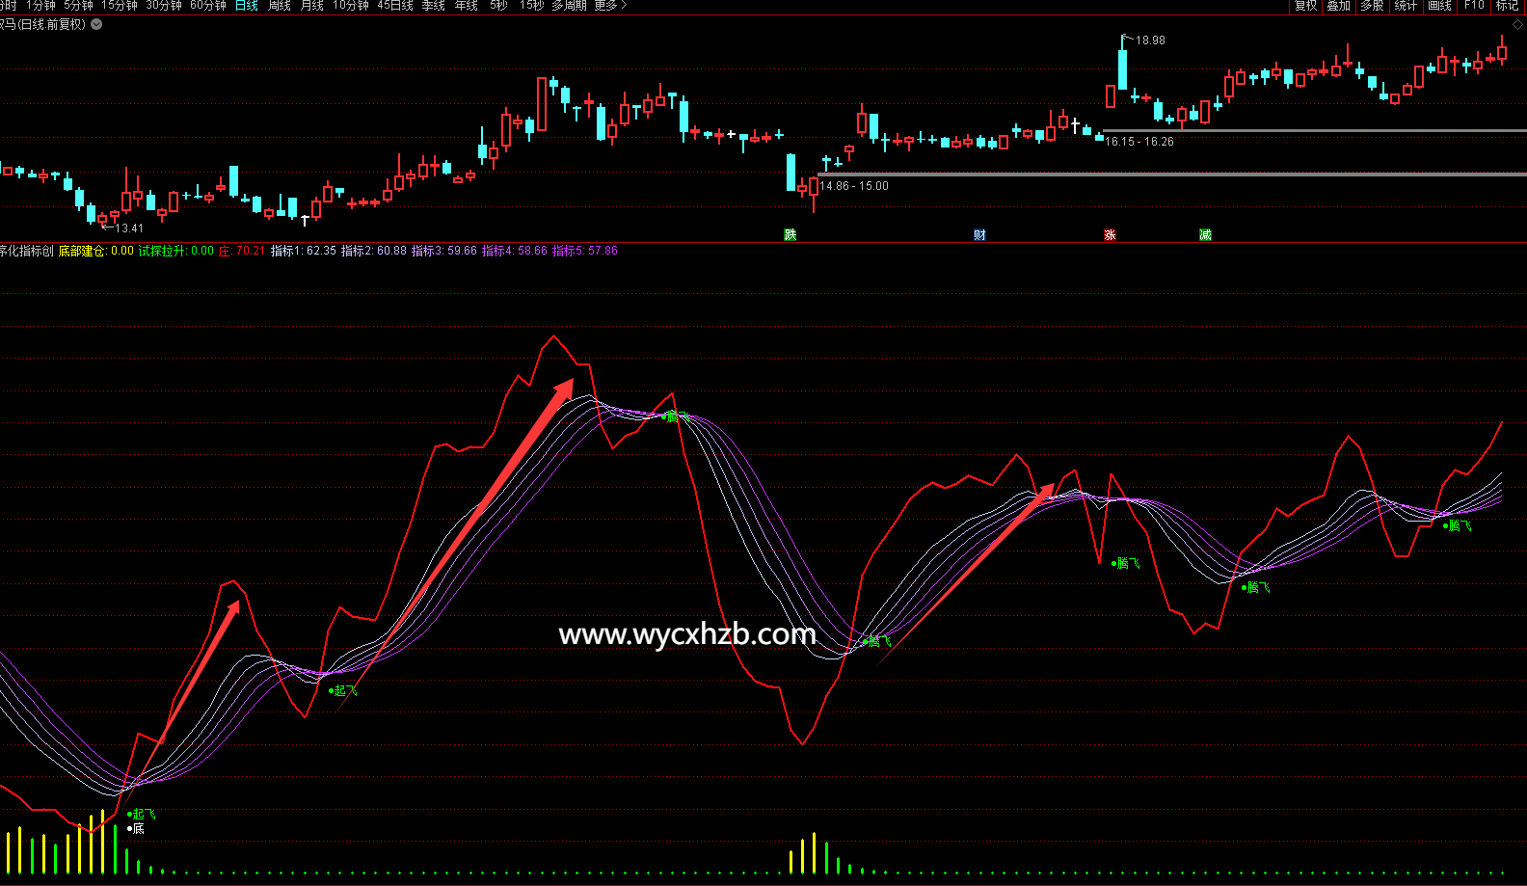Switch to 60分钟 period tab
Screen dimensions: 1527x886
(208, 6)
